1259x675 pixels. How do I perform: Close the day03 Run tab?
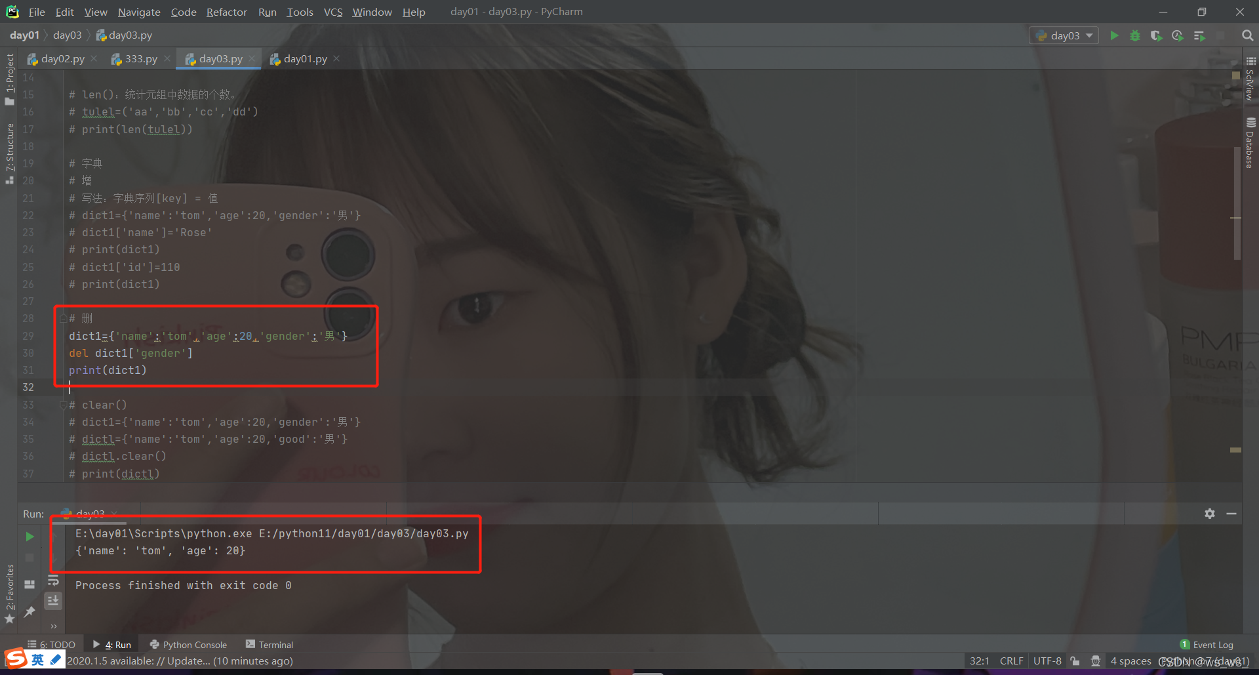[115, 513]
